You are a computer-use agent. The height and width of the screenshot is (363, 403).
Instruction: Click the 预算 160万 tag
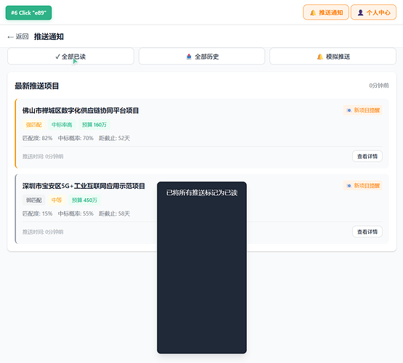(94, 125)
